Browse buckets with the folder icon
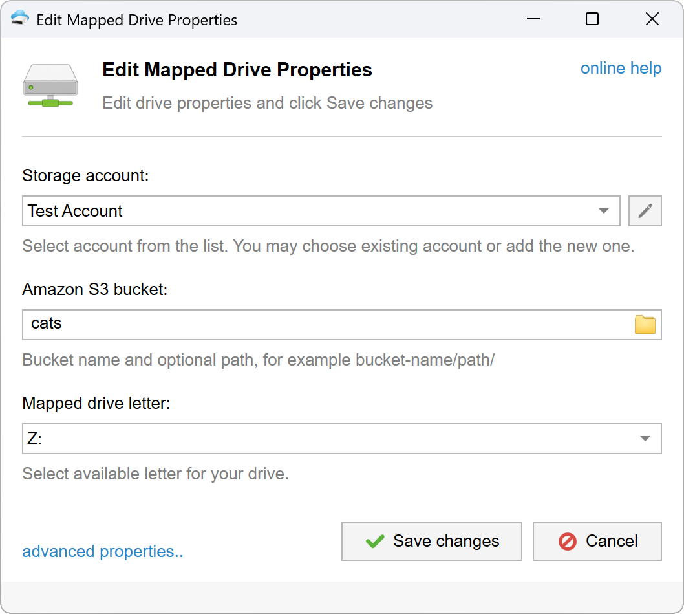684x614 pixels. [x=645, y=324]
